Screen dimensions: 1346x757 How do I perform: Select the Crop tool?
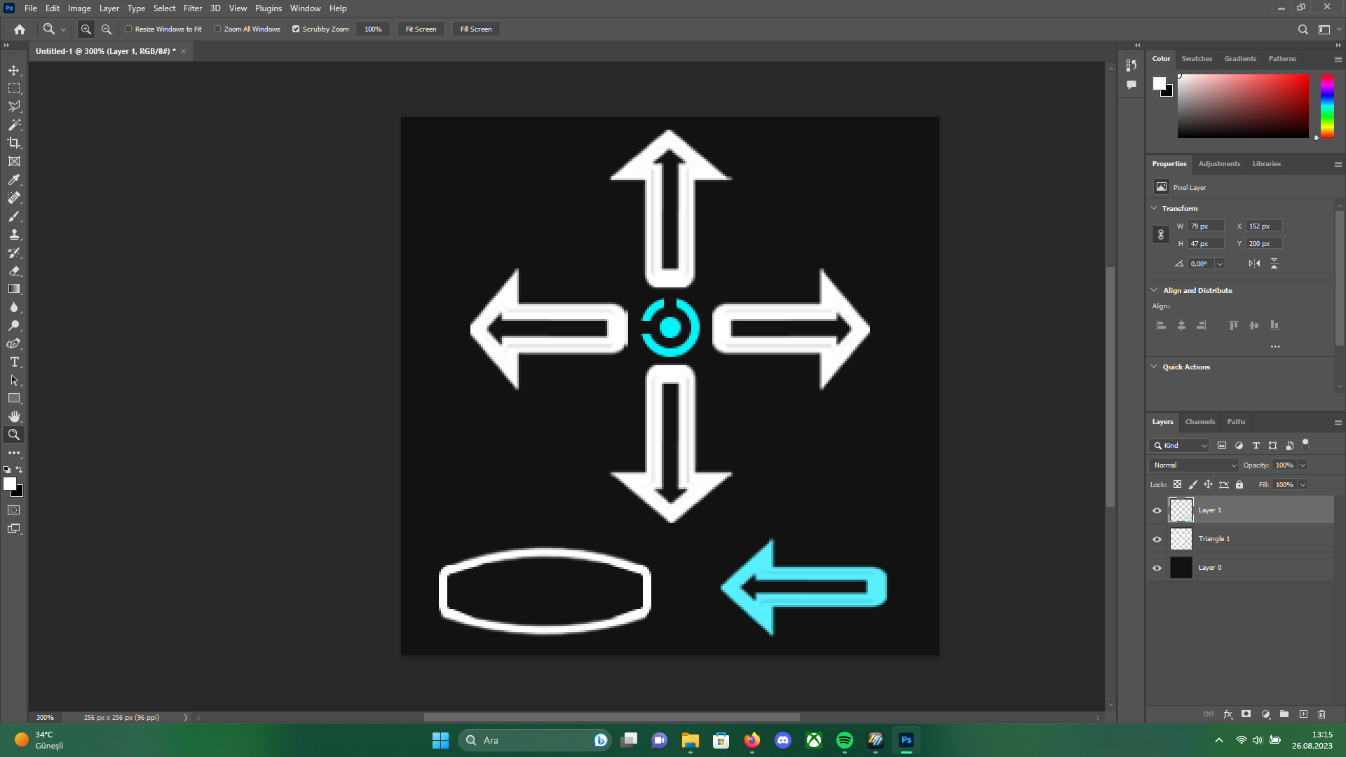14,143
